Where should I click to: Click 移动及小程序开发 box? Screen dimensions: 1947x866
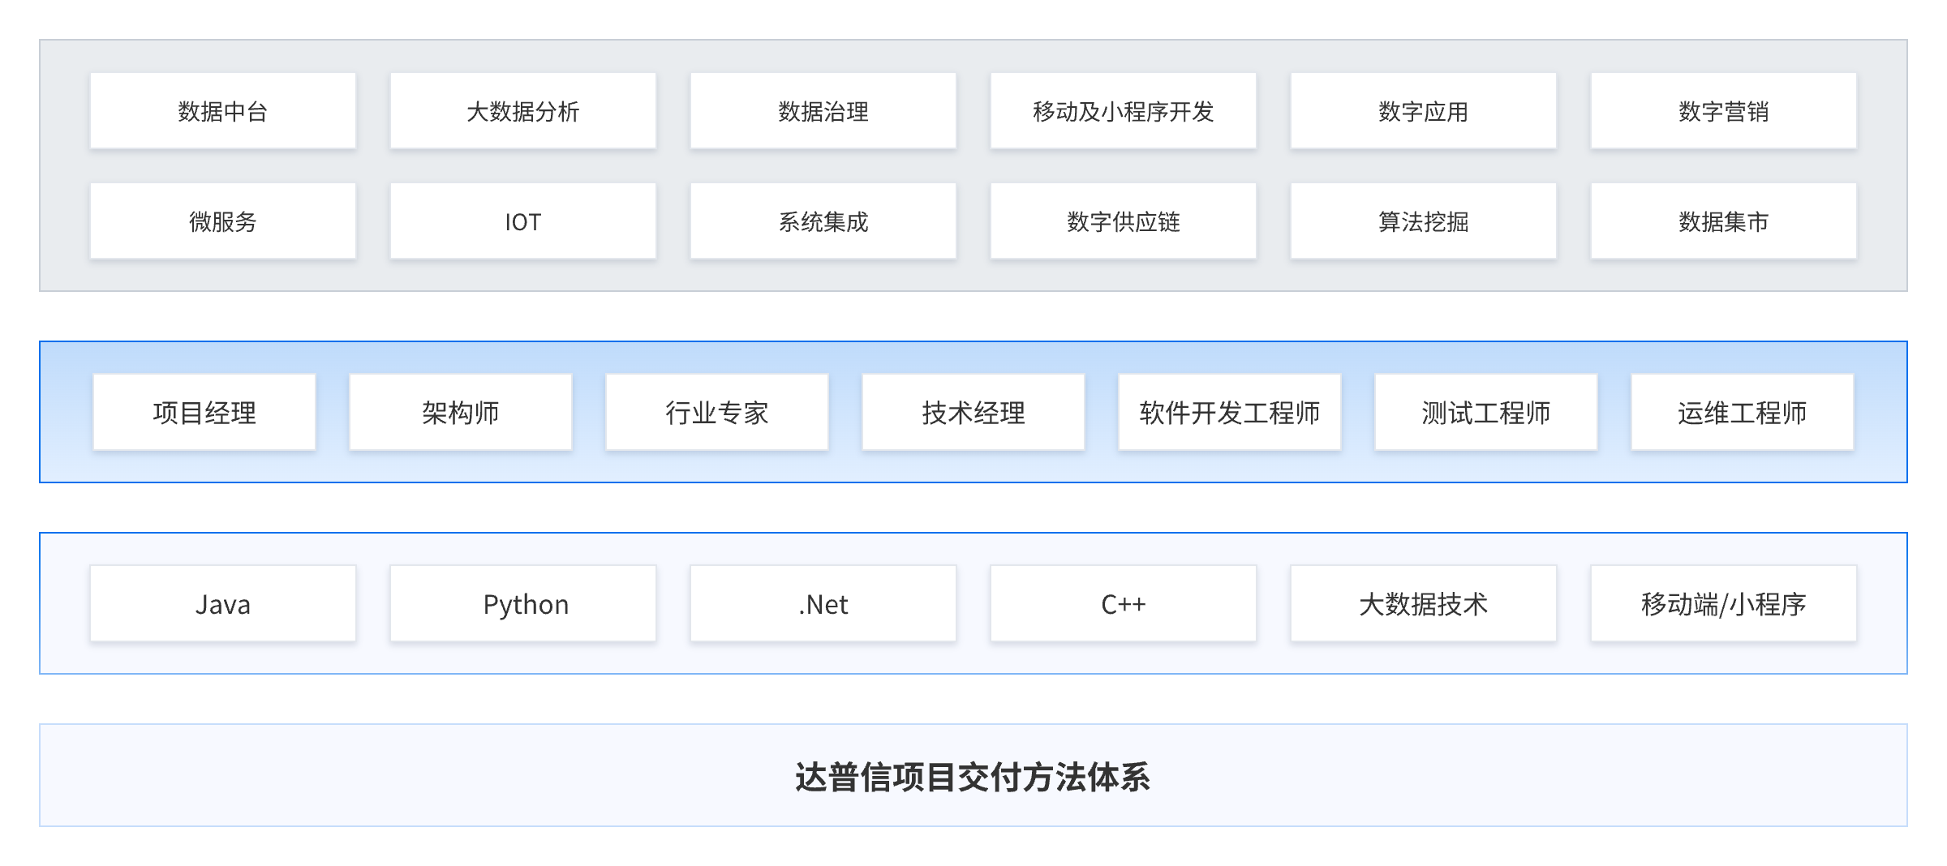(x=1124, y=111)
